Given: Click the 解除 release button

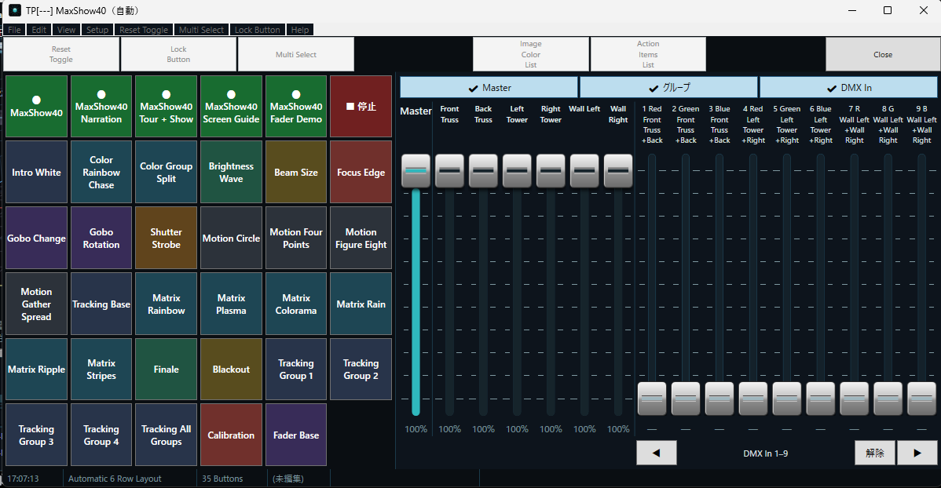Looking at the screenshot, I should click(x=875, y=453).
